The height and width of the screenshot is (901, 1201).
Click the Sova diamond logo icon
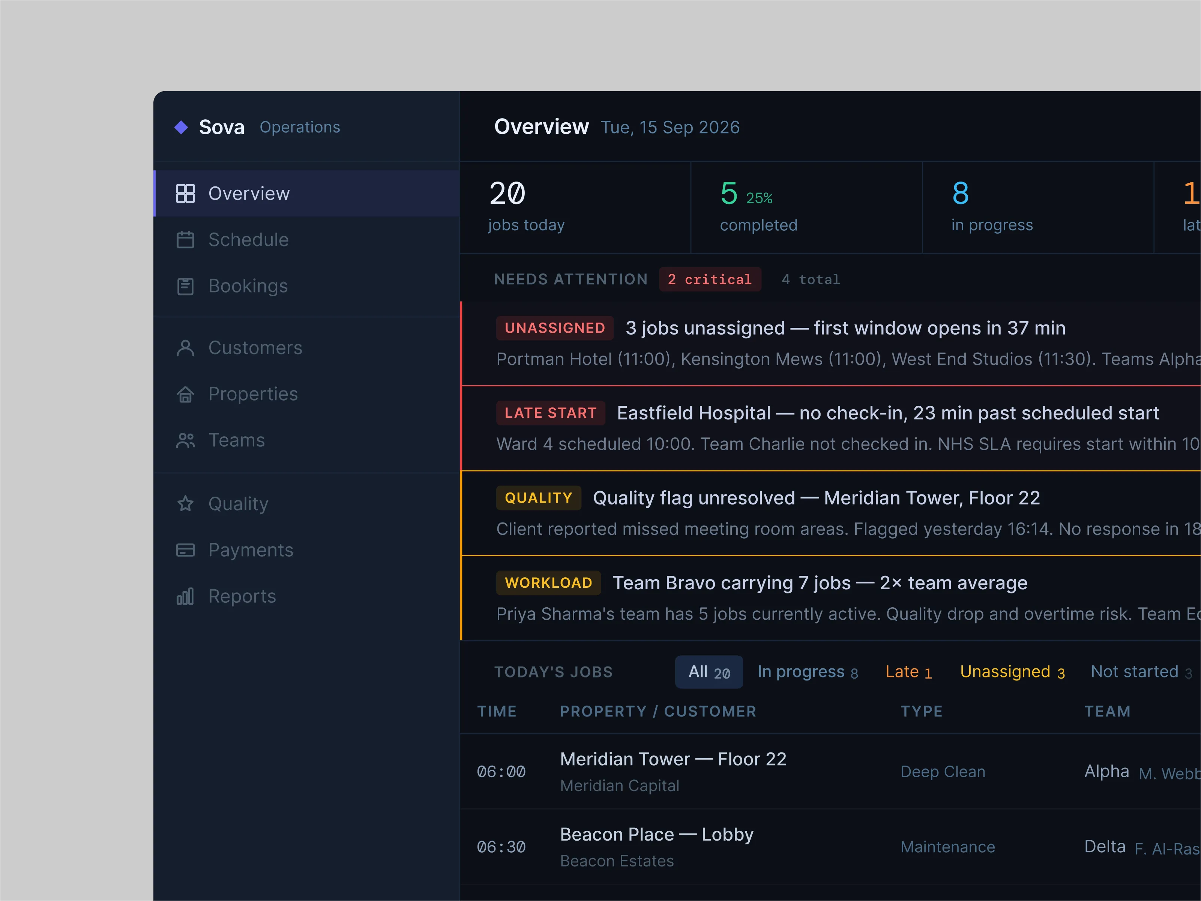[x=181, y=128]
